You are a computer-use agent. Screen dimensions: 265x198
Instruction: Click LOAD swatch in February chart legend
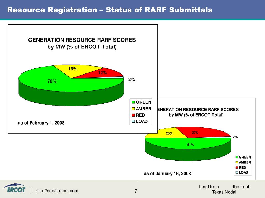[133, 121]
